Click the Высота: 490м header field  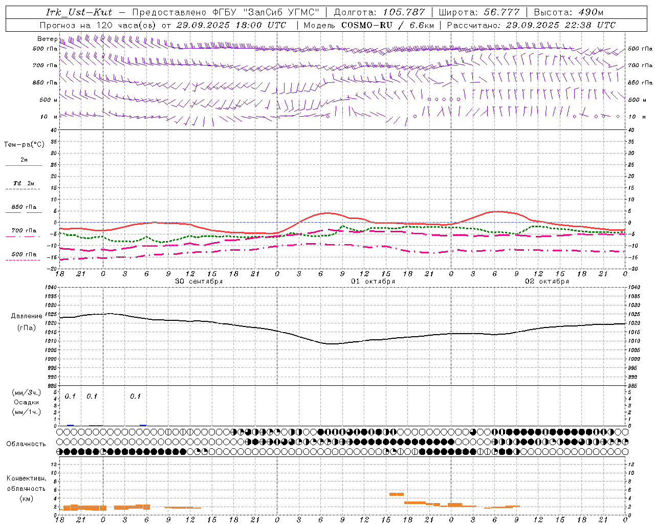(x=569, y=12)
